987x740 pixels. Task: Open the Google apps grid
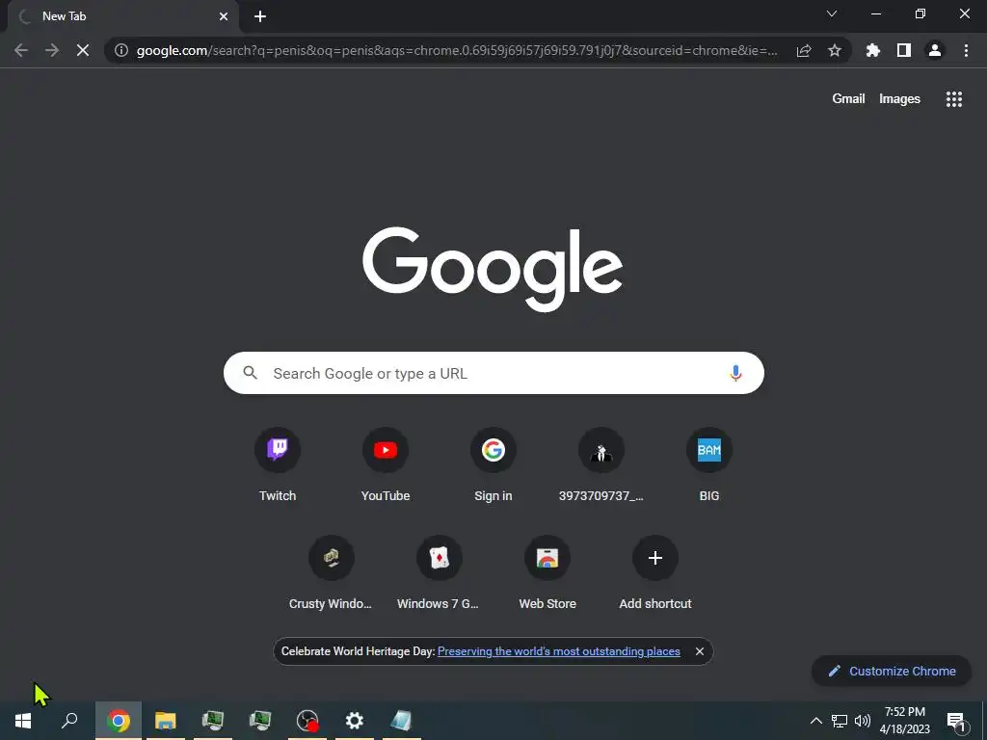tap(953, 99)
